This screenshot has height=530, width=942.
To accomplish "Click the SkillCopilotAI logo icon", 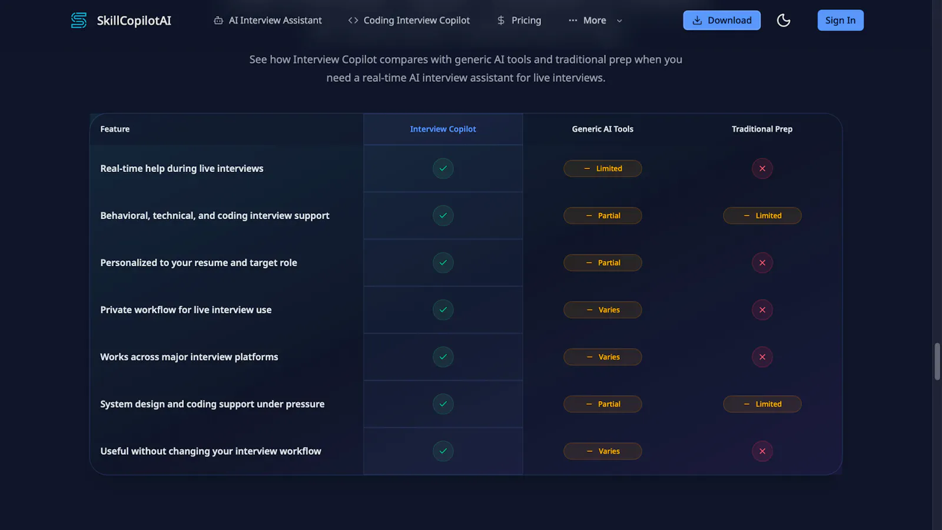I will tap(79, 20).
